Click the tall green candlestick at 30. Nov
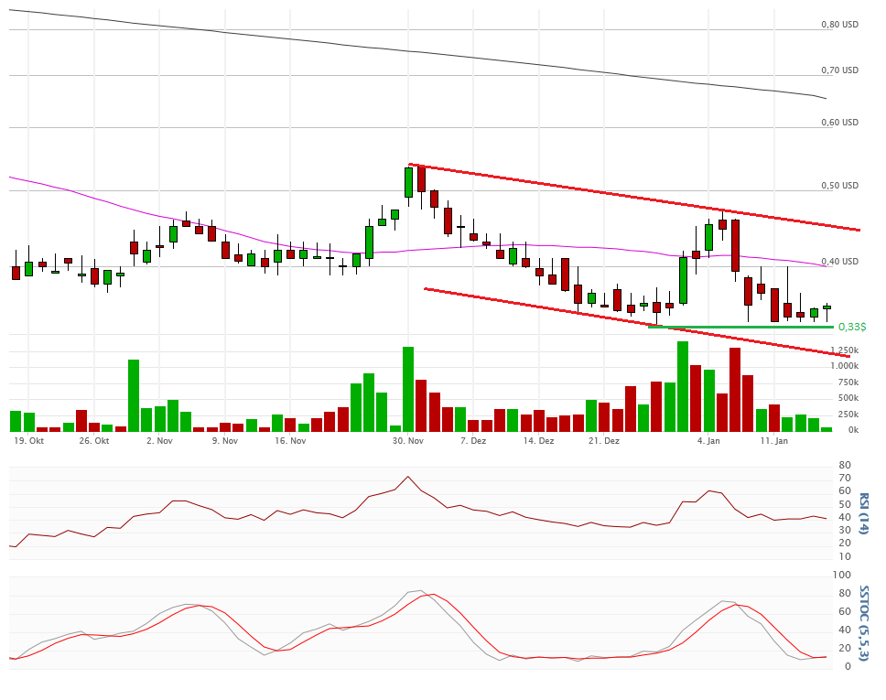 coord(408,182)
